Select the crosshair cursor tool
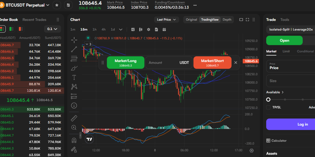This screenshot has width=315, height=157. click(x=74, y=40)
